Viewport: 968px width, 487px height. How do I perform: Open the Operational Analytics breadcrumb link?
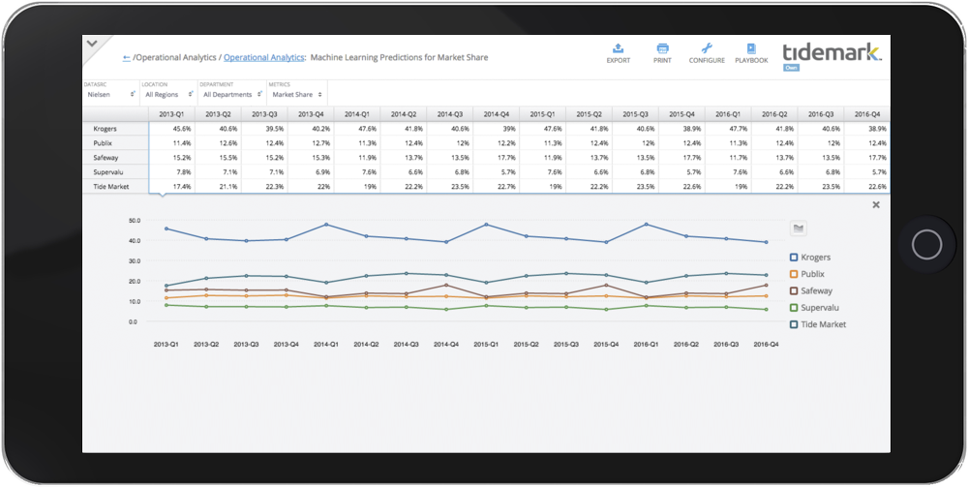[x=263, y=57]
